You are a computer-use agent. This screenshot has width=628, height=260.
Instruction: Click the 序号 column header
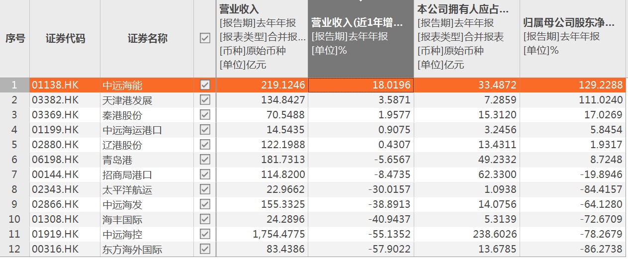tap(15, 38)
